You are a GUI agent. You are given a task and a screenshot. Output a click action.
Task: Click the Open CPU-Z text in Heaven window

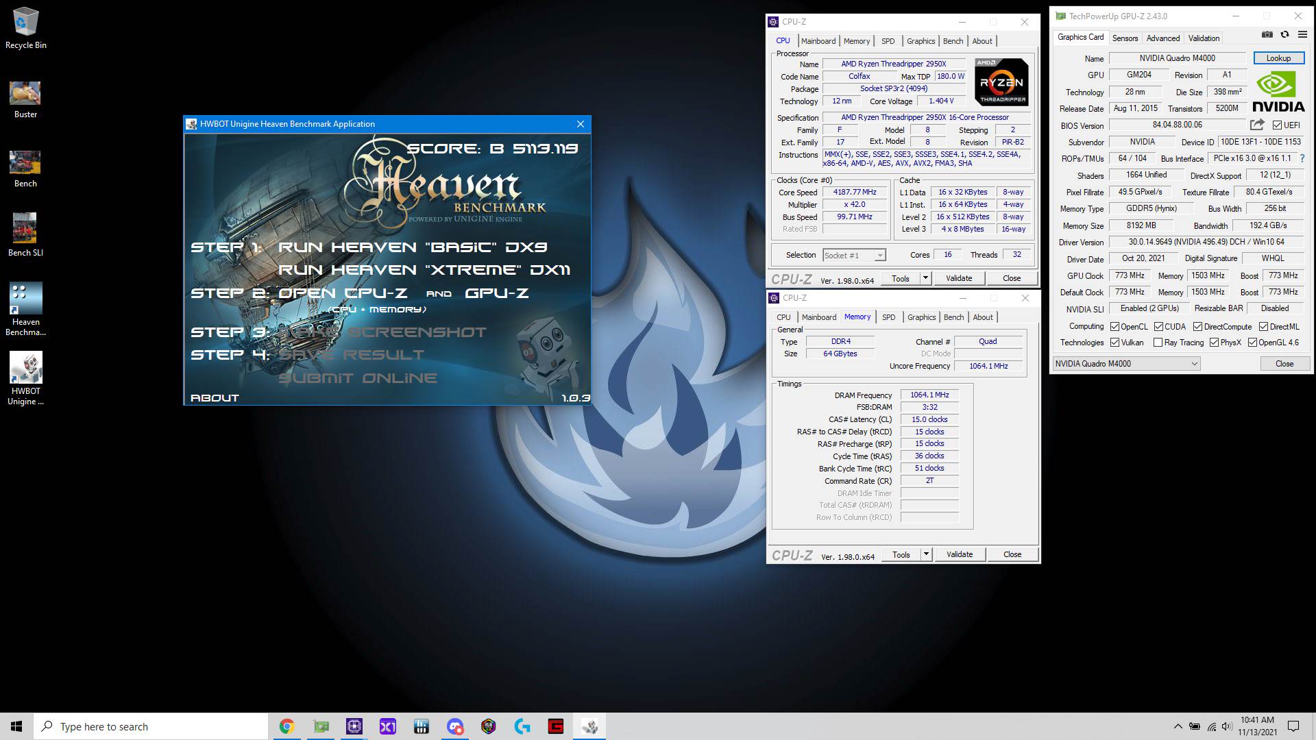[x=343, y=293]
